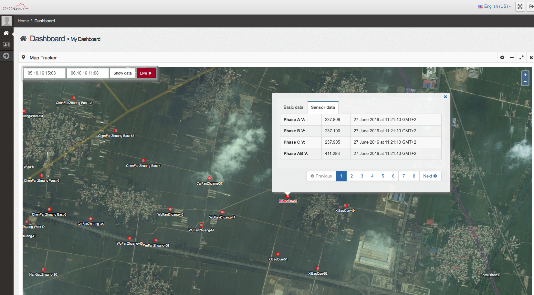Select the XiBaoCun-51 map marker
Image resolution: width=534 pixels, height=295 pixels.
[278, 254]
